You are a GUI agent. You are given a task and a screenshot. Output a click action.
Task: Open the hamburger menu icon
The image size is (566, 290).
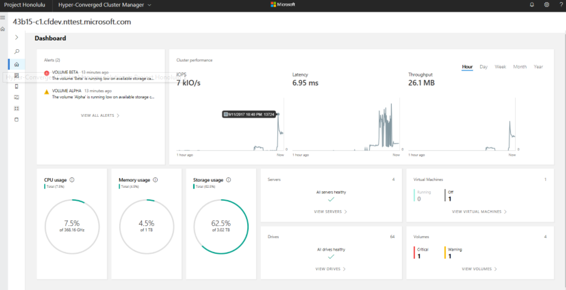click(3, 17)
